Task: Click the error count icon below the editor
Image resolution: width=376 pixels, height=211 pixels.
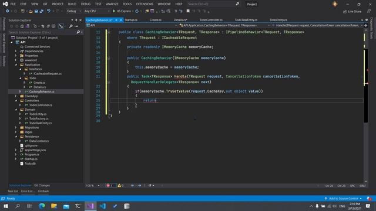Action: click(108, 185)
